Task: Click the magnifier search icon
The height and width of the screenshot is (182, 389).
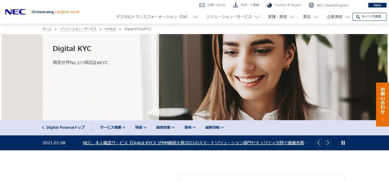Action: coord(358,17)
